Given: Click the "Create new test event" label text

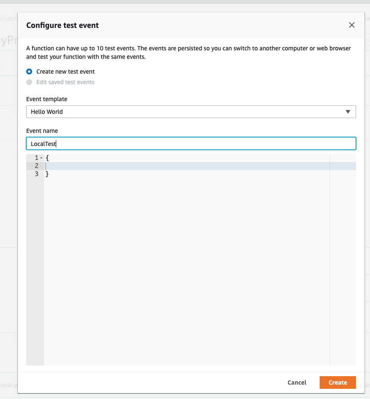Looking at the screenshot, I should tap(66, 72).
